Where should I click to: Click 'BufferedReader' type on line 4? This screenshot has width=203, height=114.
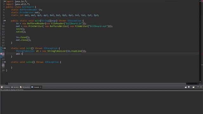pos(29,10)
